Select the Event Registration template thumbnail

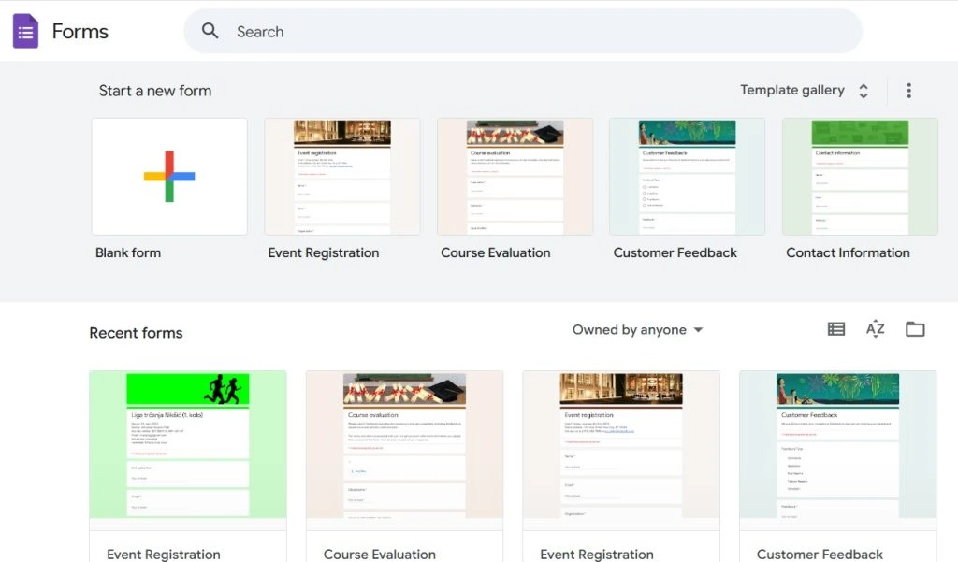tap(342, 176)
